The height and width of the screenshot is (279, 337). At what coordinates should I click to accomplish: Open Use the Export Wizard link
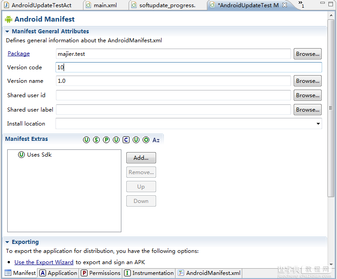click(x=44, y=262)
